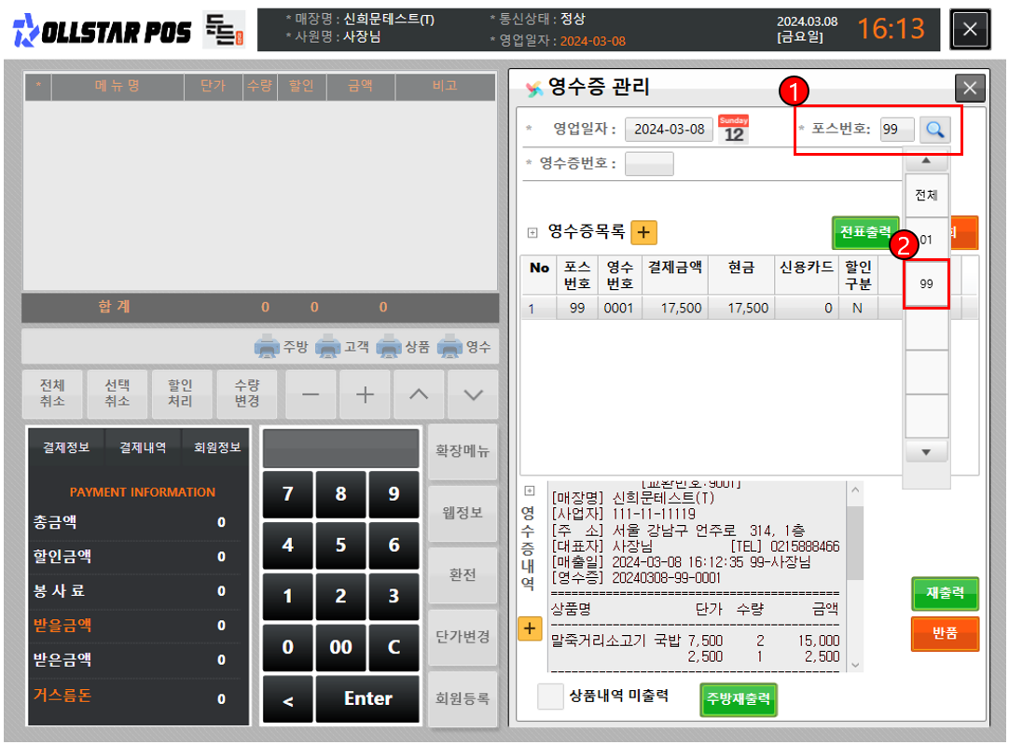Viewport: 1009px width, 745px height.
Task: Switch to the 회원정보 tab
Action: click(212, 447)
